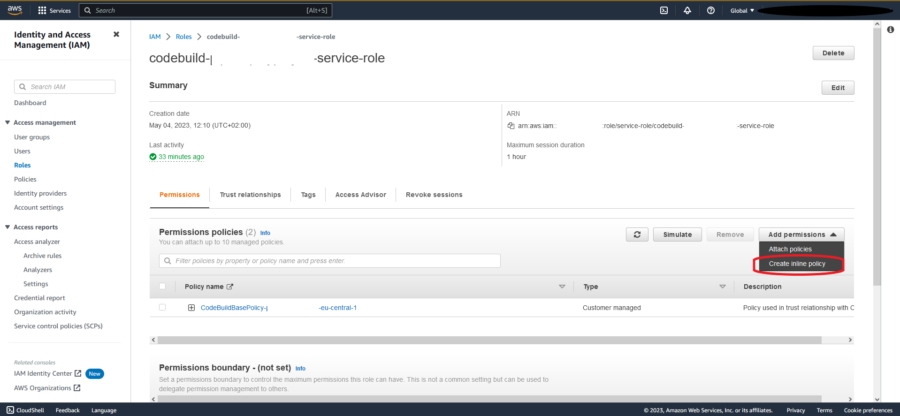Viewport: 900px width, 416px height.
Task: Collapse the Access management section
Action: (x=8, y=122)
